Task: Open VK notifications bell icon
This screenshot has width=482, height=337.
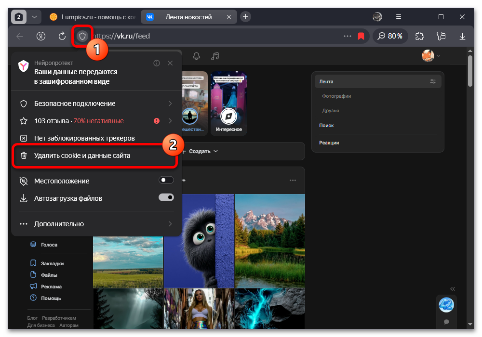Action: pyautogui.click(x=197, y=56)
